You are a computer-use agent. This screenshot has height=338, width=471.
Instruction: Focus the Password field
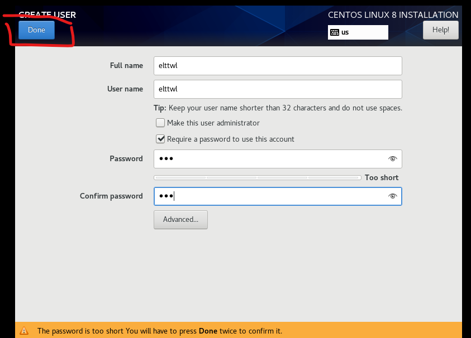pyautogui.click(x=278, y=159)
